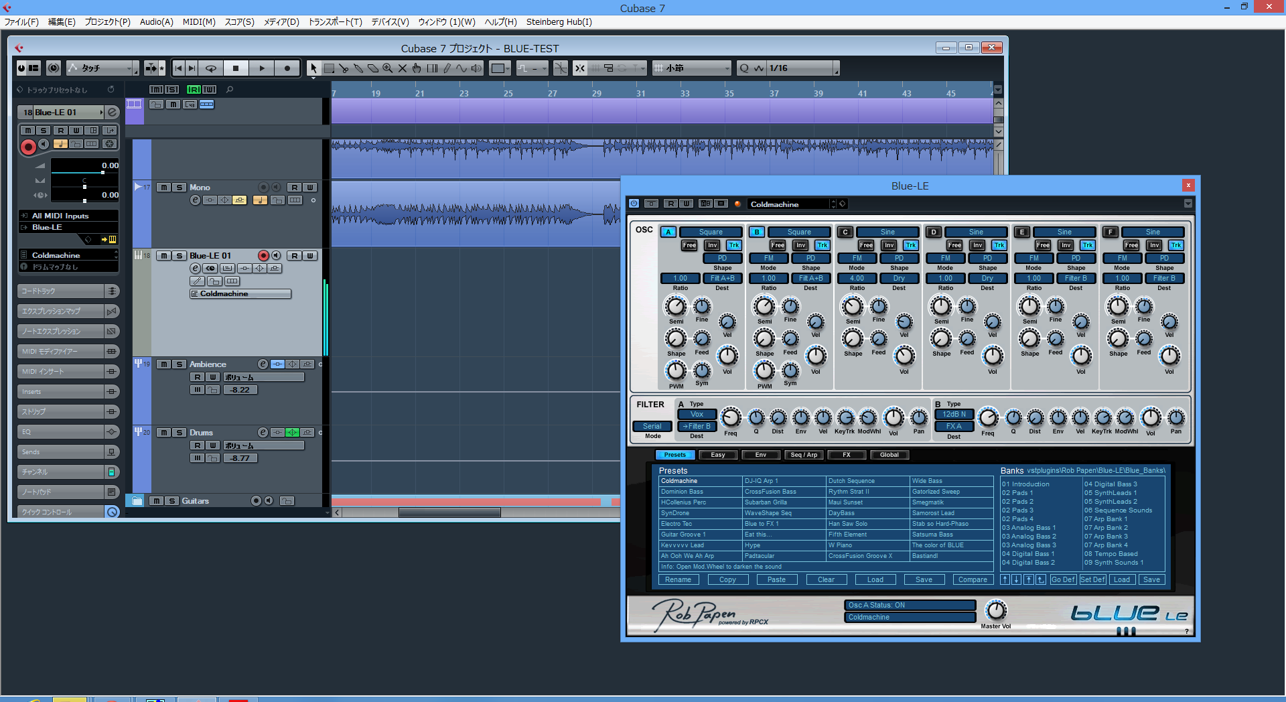Viewport: 1286px width, 702px height.
Task: Toggle Blue-LE plugin bypass power button
Action: pos(634,204)
